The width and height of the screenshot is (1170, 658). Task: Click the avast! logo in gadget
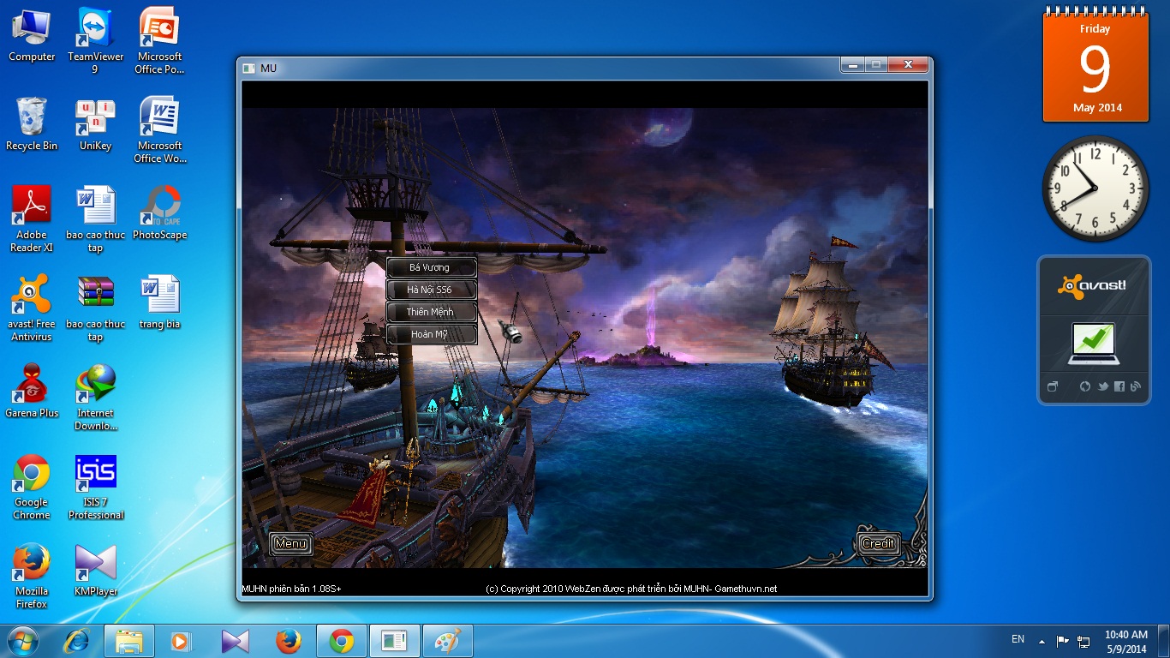(1092, 286)
